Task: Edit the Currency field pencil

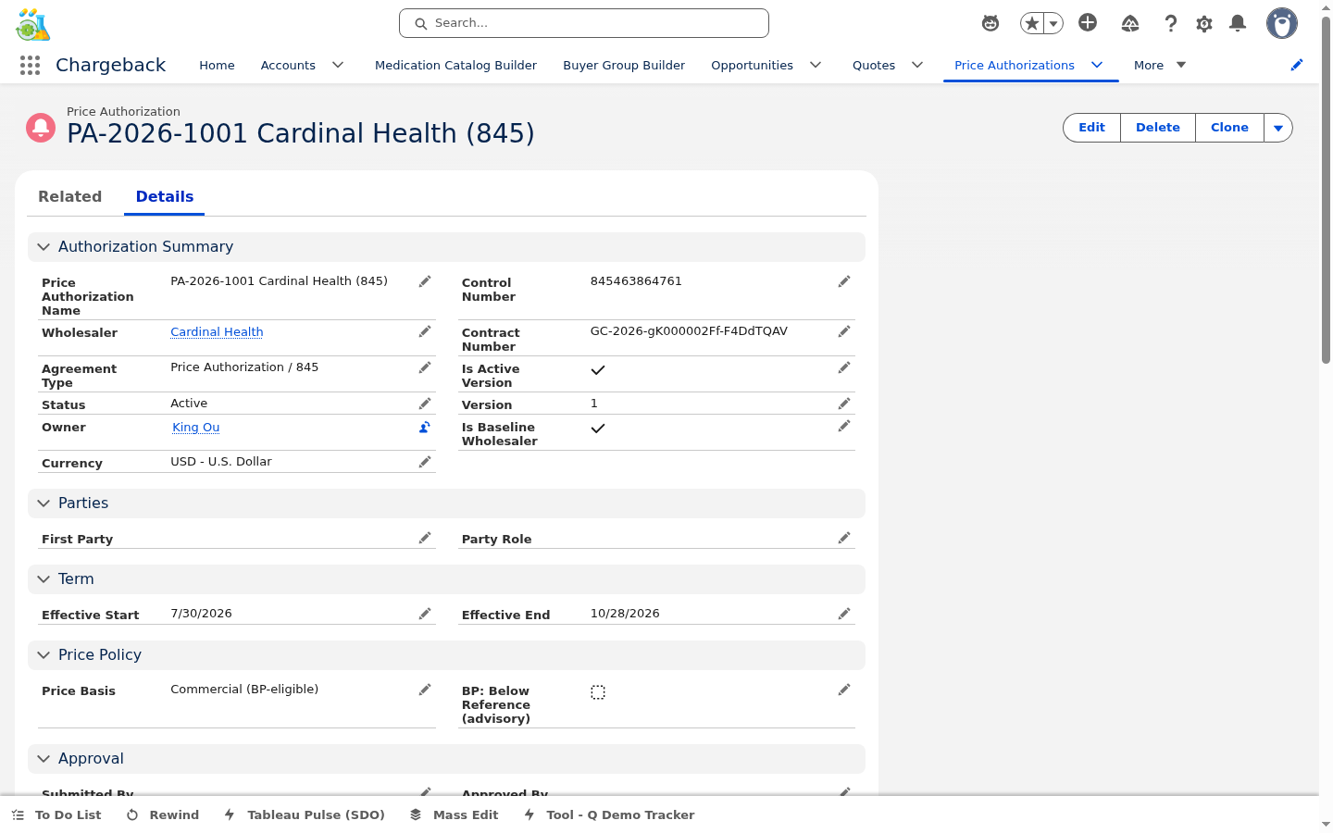Action: (x=425, y=462)
